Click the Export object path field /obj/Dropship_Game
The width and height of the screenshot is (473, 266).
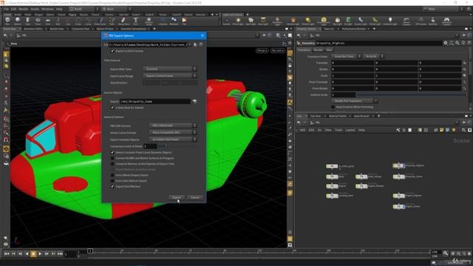155,101
